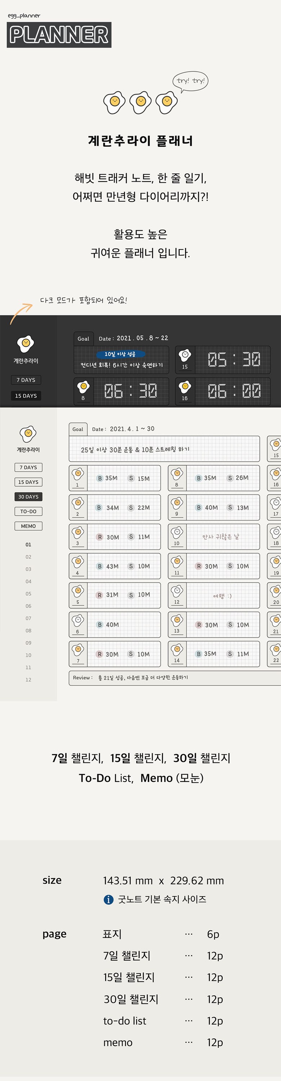Click the Review text field
This screenshot has height=1081, width=281.
(176, 677)
